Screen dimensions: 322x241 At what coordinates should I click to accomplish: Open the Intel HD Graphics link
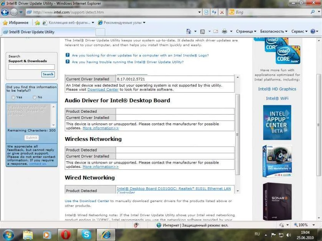[x=277, y=89]
